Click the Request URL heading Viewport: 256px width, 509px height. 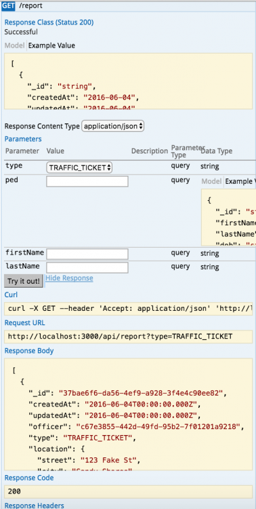click(x=24, y=322)
